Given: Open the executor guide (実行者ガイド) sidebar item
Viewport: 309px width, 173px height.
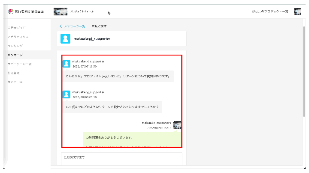Looking at the screenshot, I should pos(17,28).
